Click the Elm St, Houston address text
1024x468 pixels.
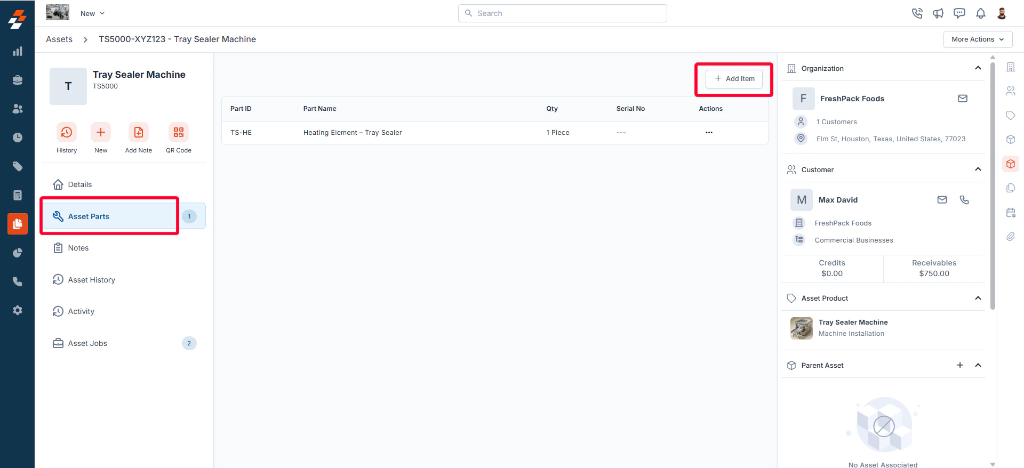coord(891,139)
